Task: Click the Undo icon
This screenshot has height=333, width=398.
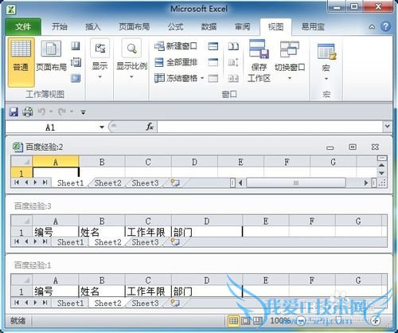Action: click(41, 112)
